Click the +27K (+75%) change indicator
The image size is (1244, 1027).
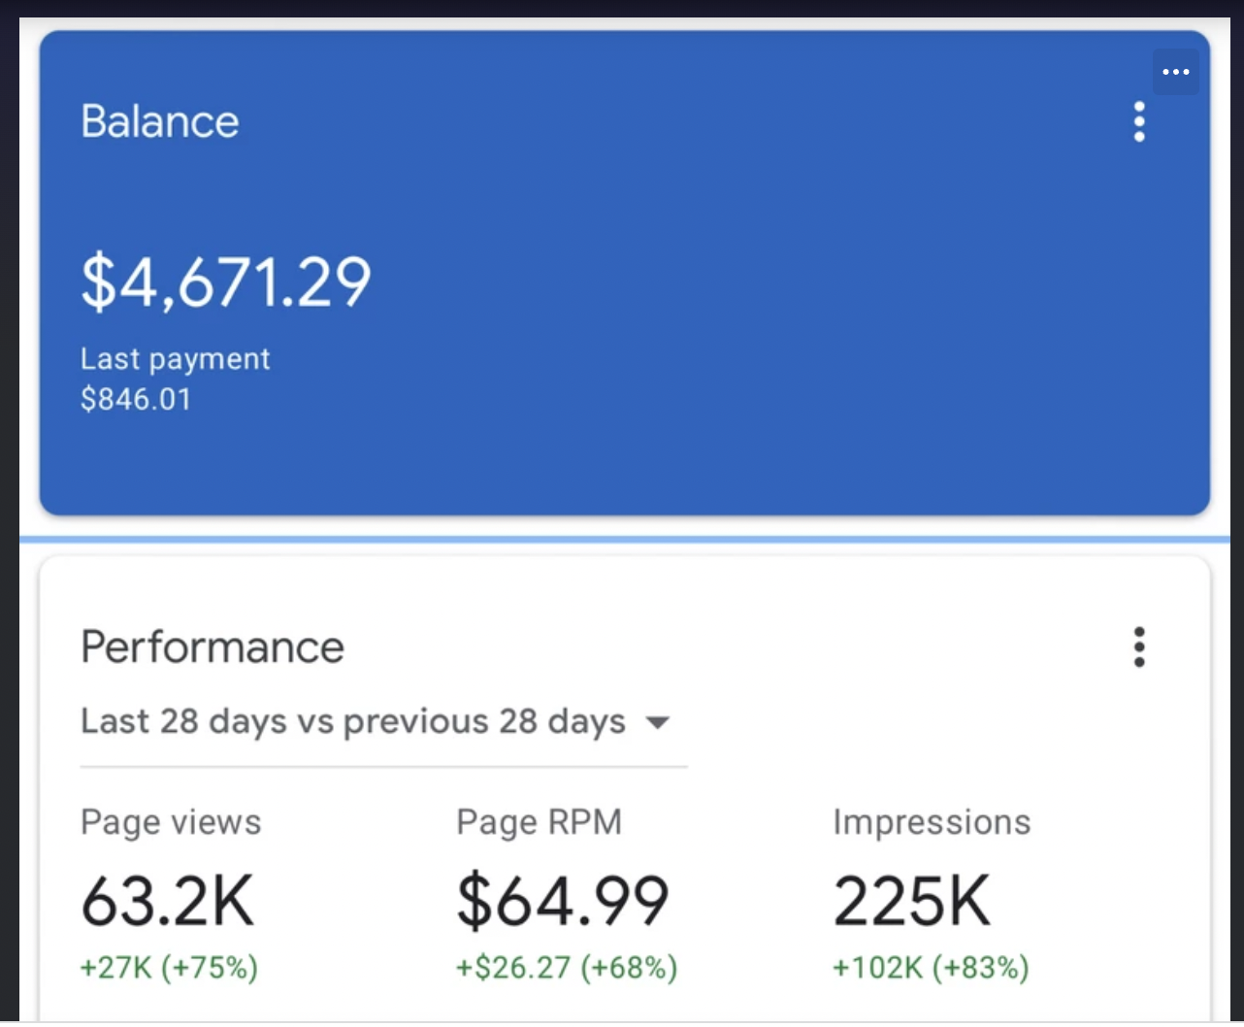(x=170, y=968)
